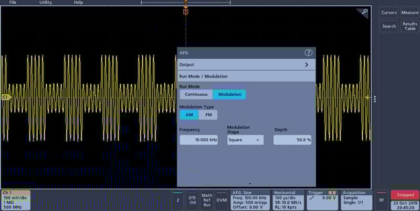Click the trigger position T marker
Viewport: 420px width, 211px height.
pos(185,12)
